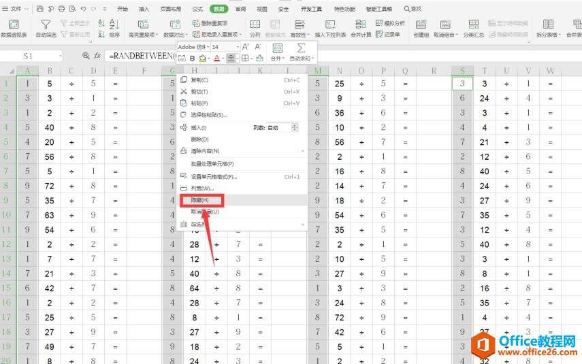Open the 取消组合 ungroup dropdown
The image size is (582, 364).
[446, 29]
